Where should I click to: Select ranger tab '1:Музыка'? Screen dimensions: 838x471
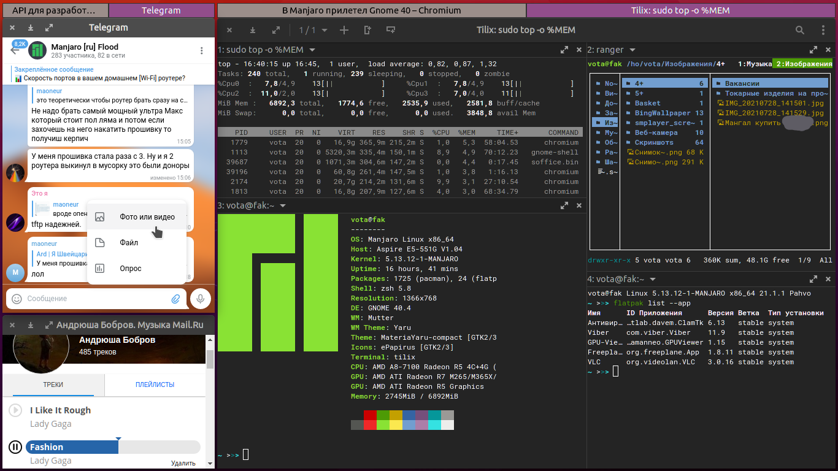[x=754, y=64]
